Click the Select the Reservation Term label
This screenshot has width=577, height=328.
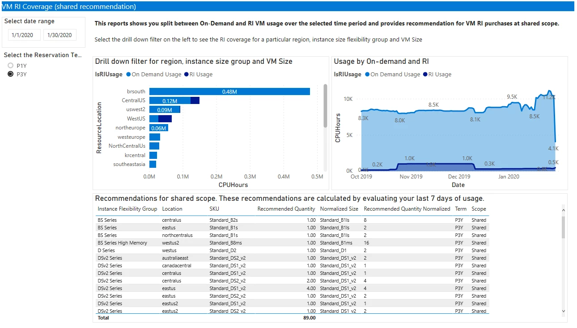43,55
